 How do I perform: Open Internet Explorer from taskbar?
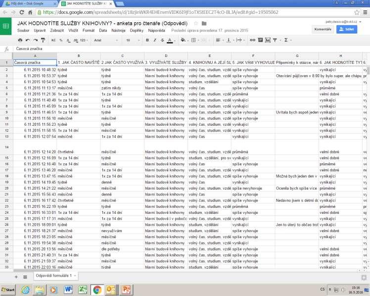(25, 290)
